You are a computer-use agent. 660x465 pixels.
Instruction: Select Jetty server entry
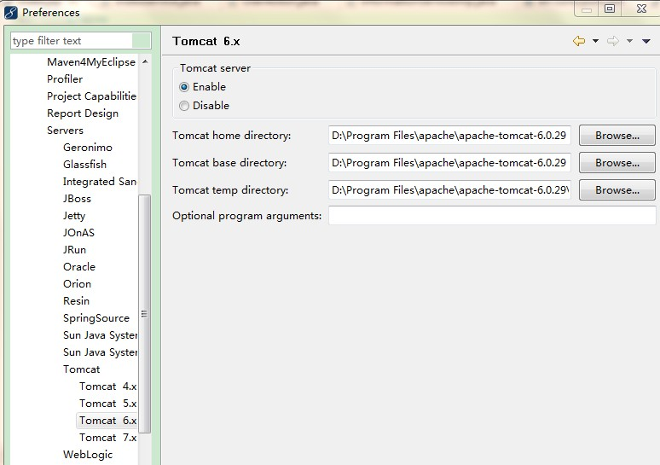(x=74, y=216)
